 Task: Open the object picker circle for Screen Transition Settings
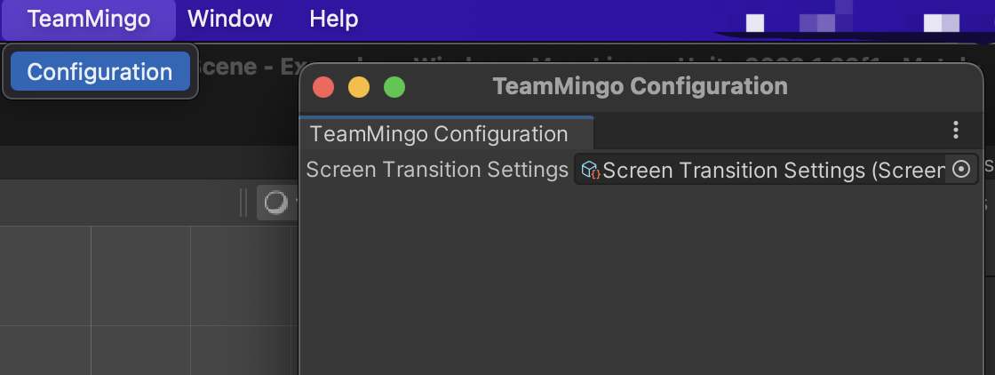tap(961, 170)
